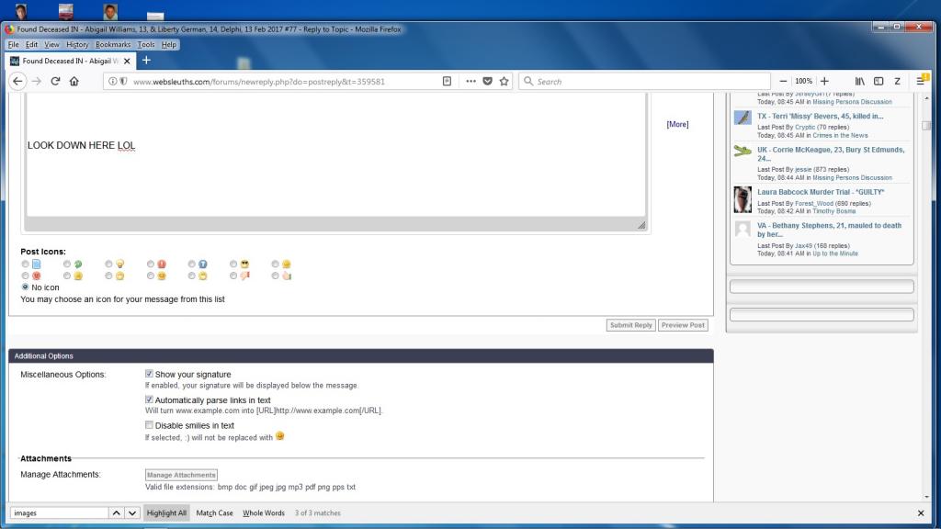Open the new tab plus button
The image size is (941, 529).
tap(146, 61)
